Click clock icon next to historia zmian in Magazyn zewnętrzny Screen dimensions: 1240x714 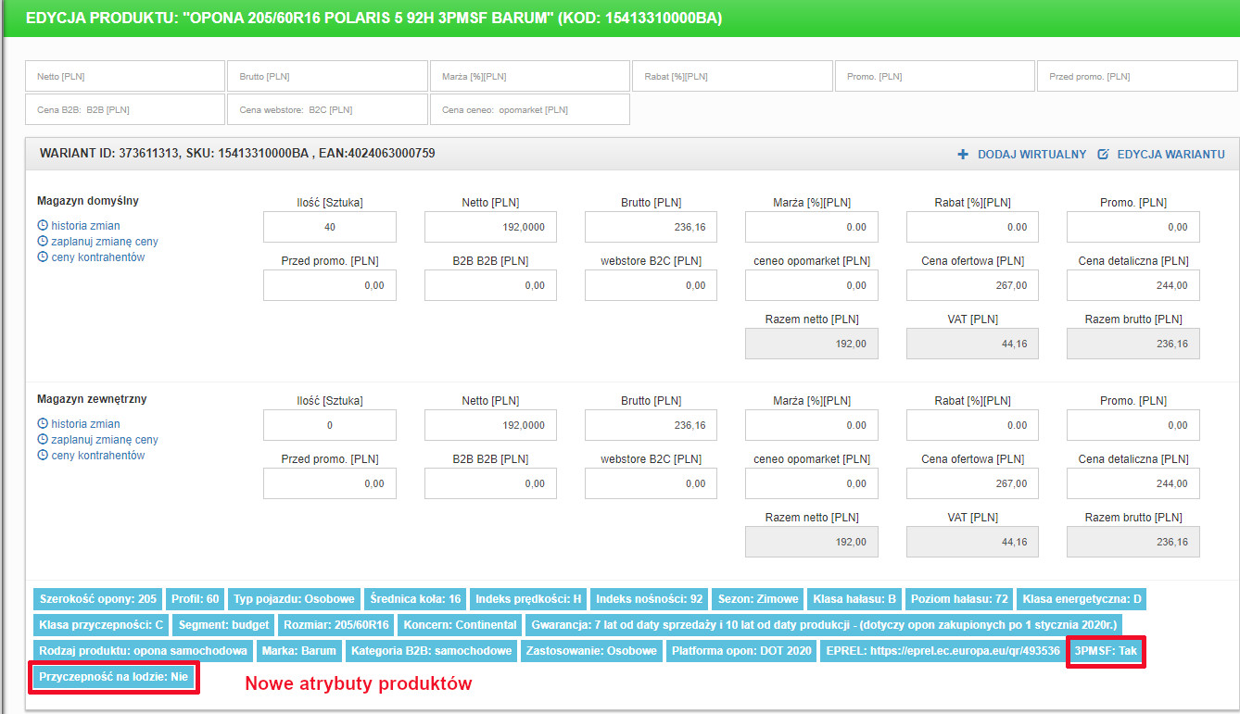[43, 424]
